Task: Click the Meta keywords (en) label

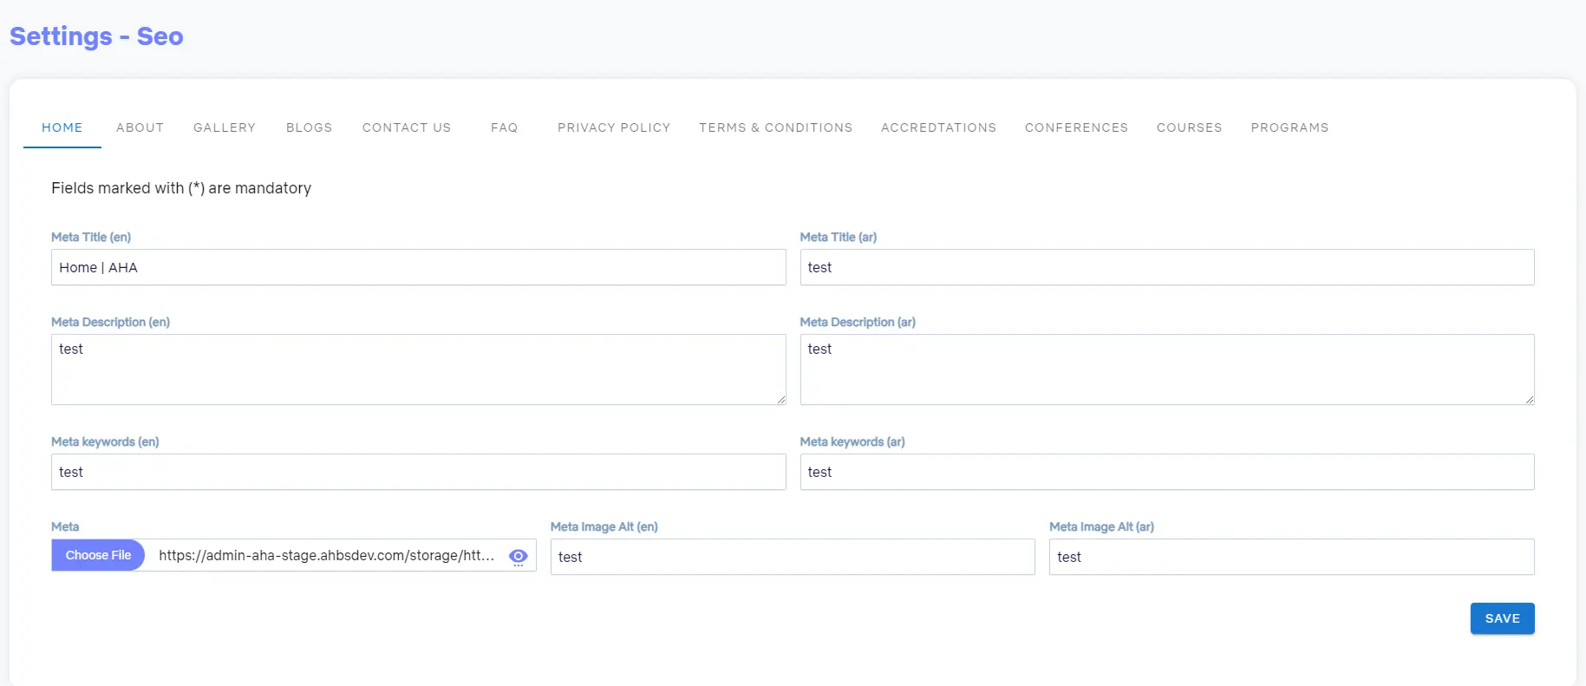Action: pos(105,441)
